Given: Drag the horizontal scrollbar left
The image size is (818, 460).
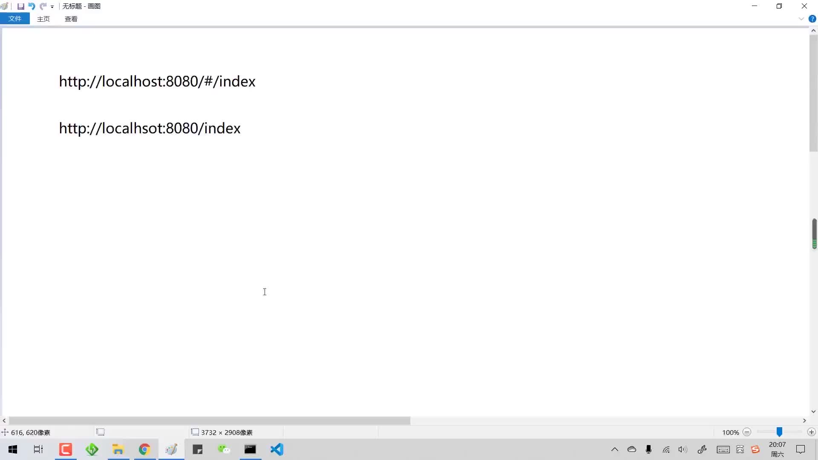Looking at the screenshot, I should click(x=4, y=421).
